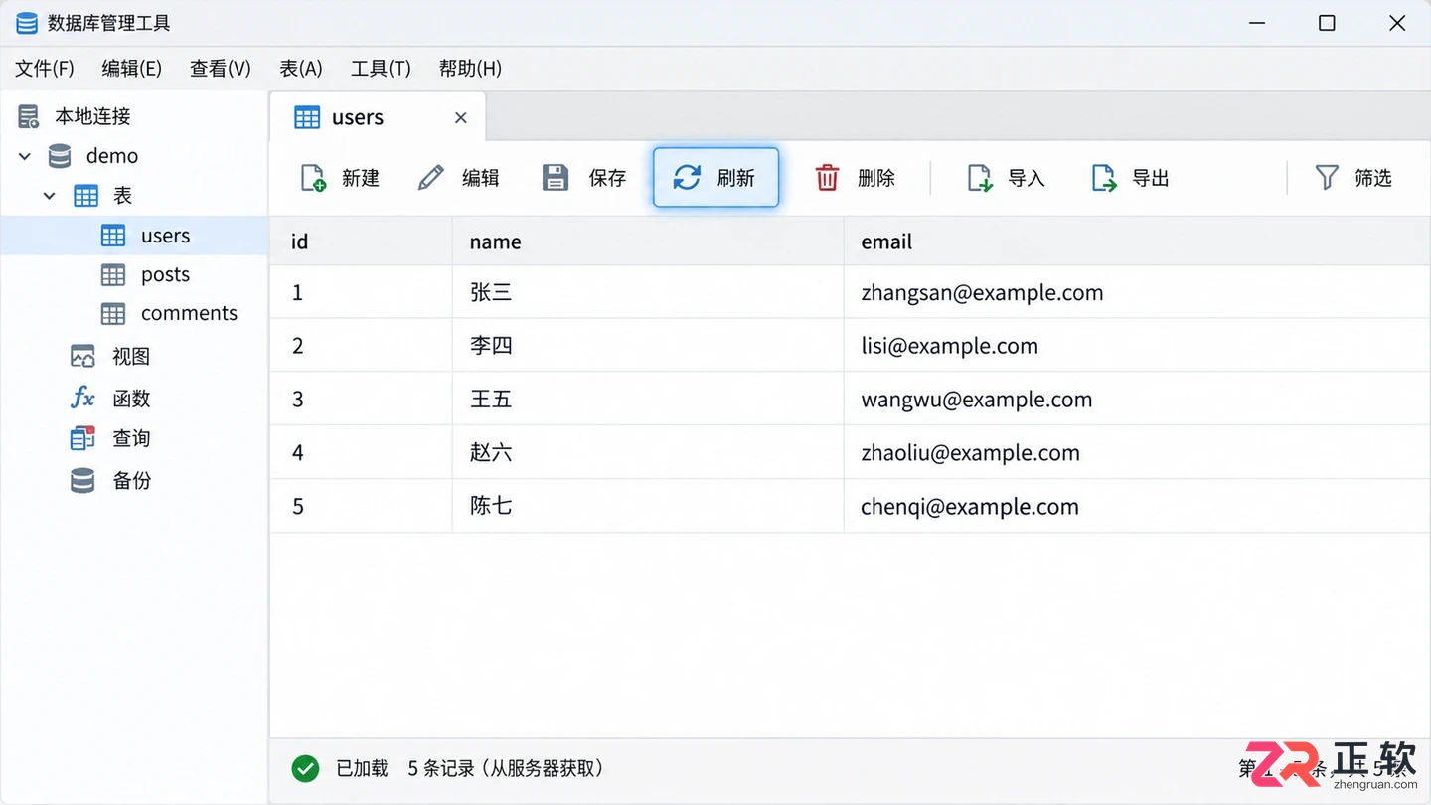Click the demo database cylinder icon
The height and width of the screenshot is (805, 1431).
click(61, 156)
